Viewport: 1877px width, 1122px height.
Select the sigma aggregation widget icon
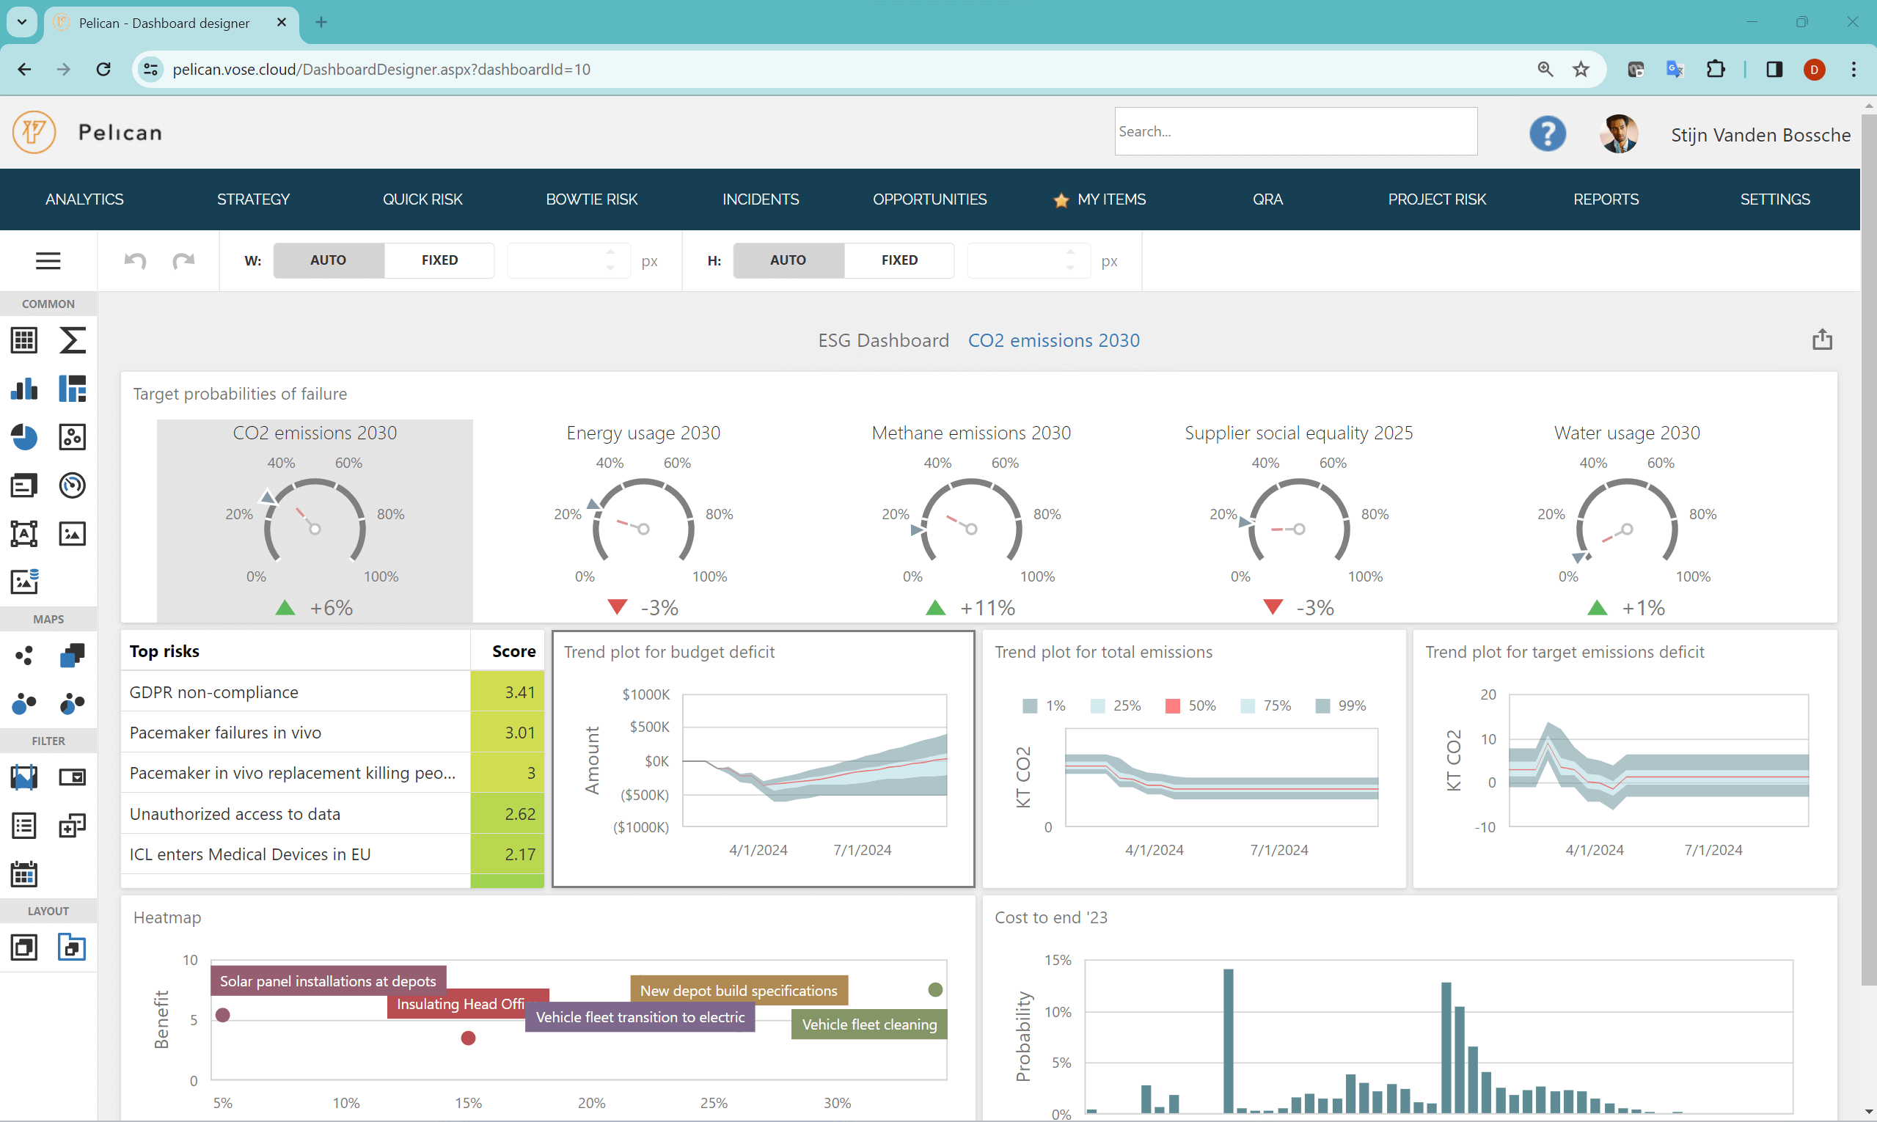(73, 340)
